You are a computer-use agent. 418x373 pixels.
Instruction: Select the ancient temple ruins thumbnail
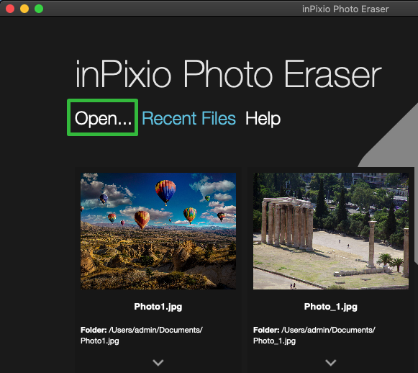click(x=331, y=231)
